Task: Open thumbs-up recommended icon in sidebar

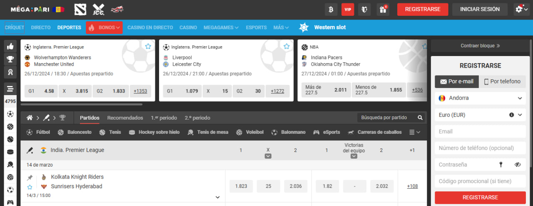Action: pyautogui.click(x=10, y=47)
